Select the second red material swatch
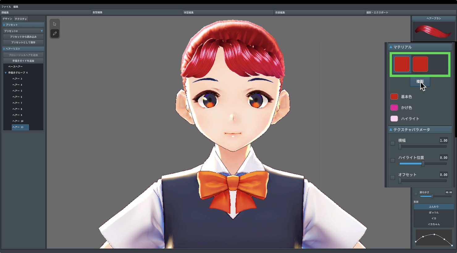Viewport: 457px width, 253px height. pos(420,64)
